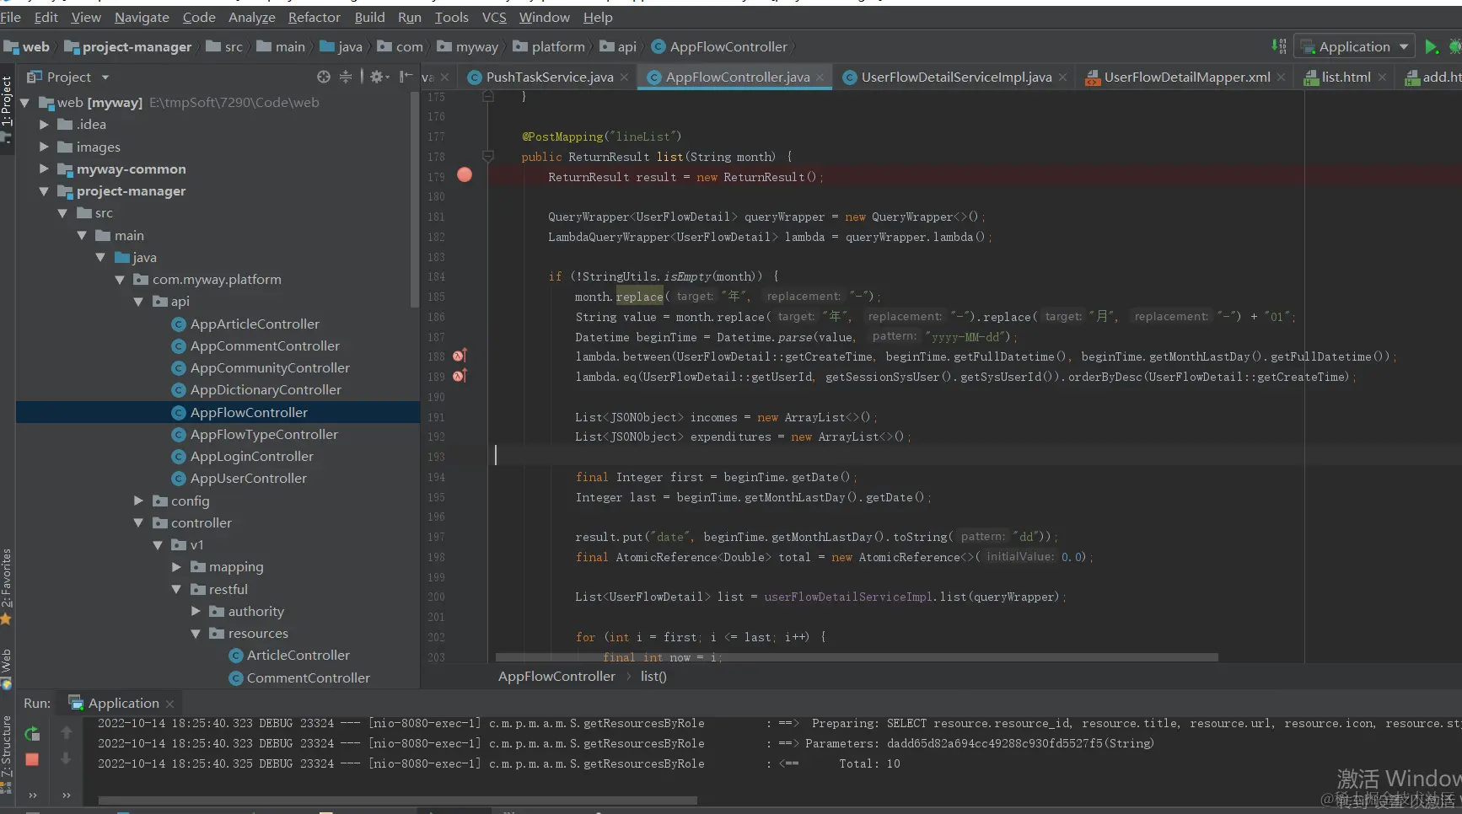Click the override gutter icon on line 188
The image size is (1462, 814).
[460, 356]
